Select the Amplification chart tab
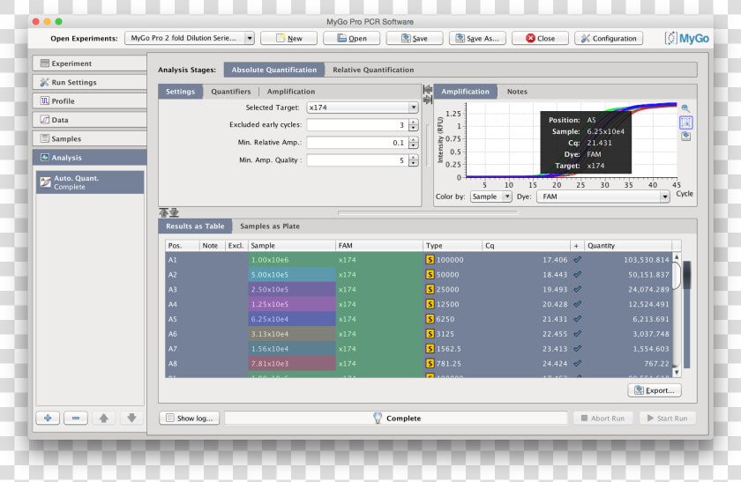741x482 pixels. coord(466,92)
